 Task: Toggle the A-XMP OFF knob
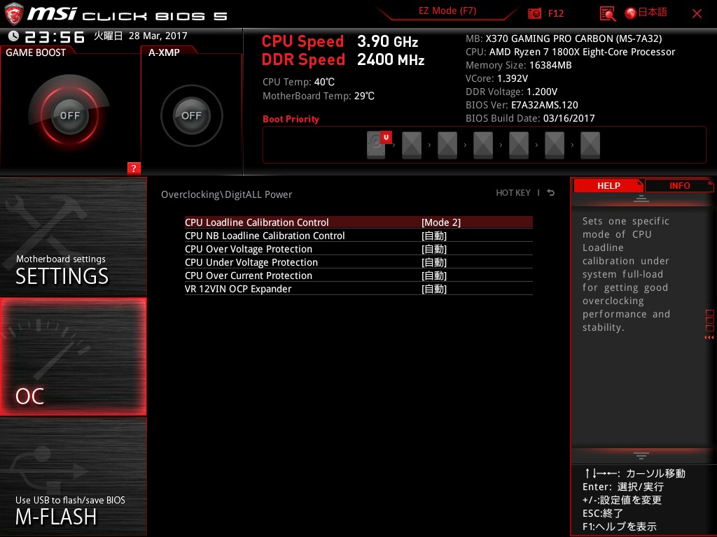(192, 115)
